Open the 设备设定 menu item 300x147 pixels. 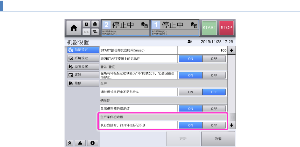click(x=83, y=67)
